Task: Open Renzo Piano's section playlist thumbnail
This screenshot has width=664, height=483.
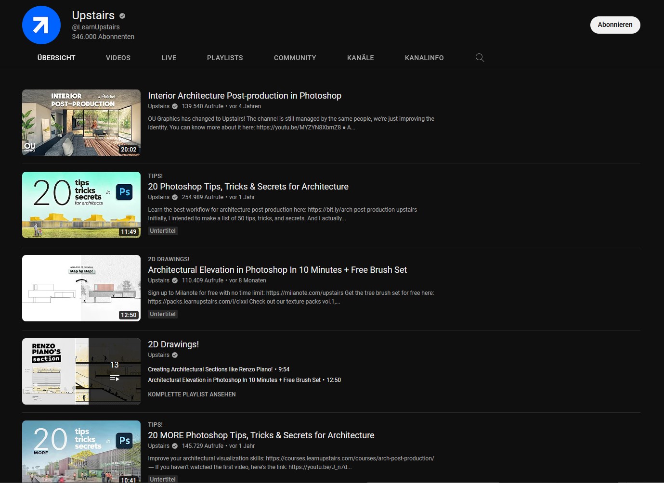Action: click(81, 371)
